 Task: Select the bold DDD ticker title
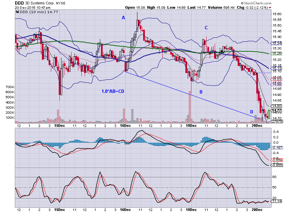point(19,3)
